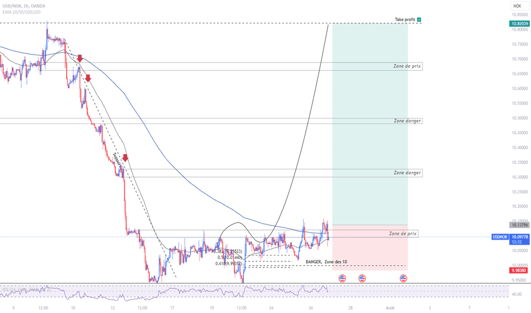Click the USD/NOK, 1h, OANDA symbol title
531x313 pixels.
[x=24, y=6]
